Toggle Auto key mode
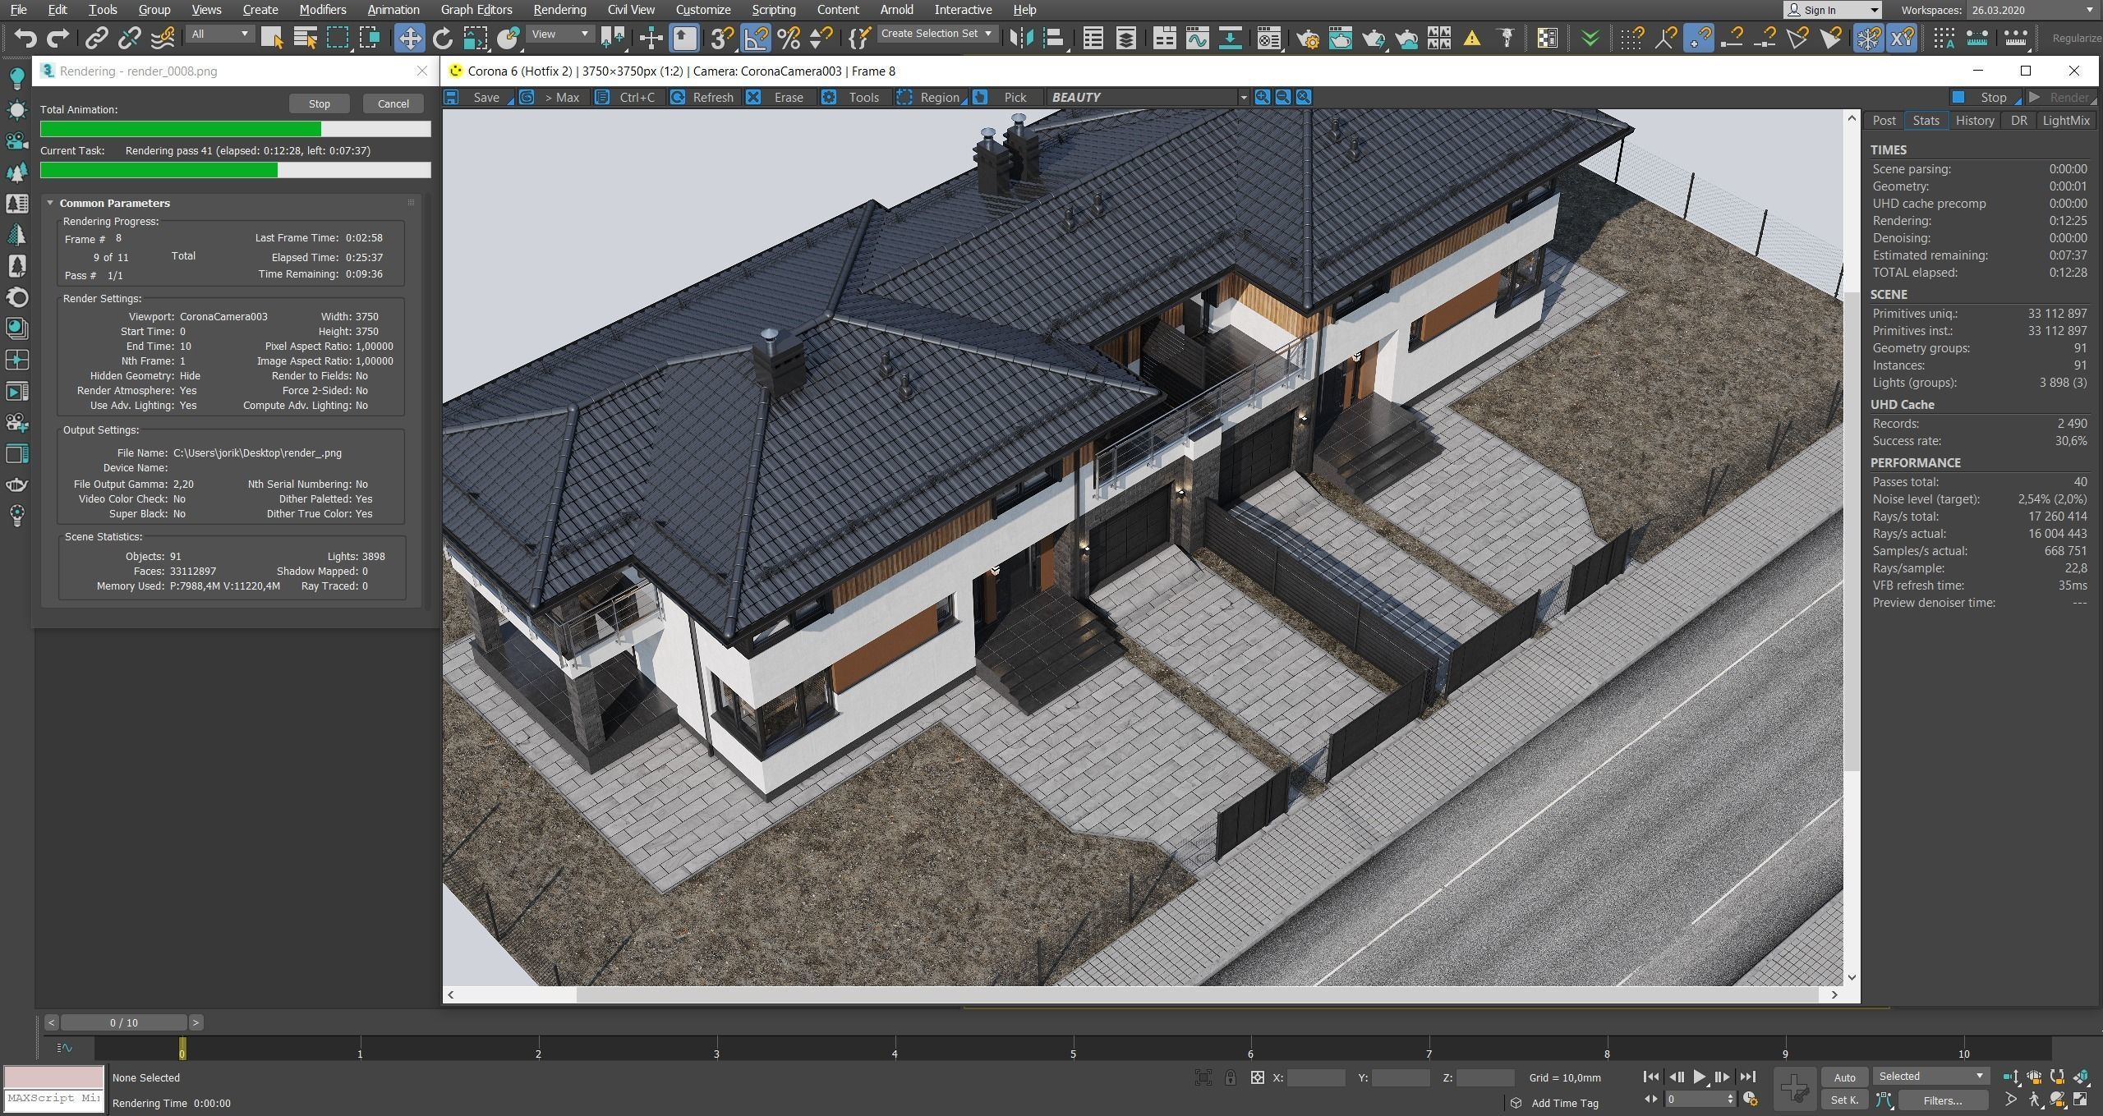The width and height of the screenshot is (2103, 1116). click(x=1844, y=1077)
